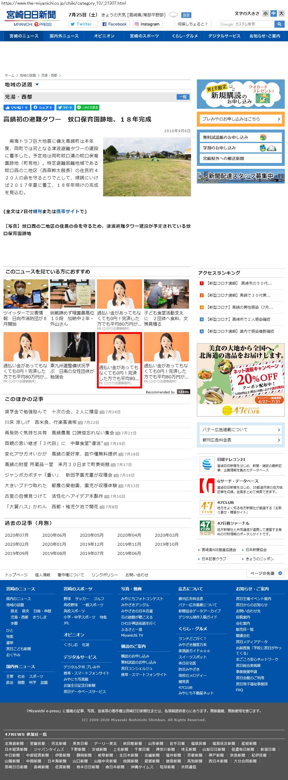Open the Facebook page link

tap(114, 24)
